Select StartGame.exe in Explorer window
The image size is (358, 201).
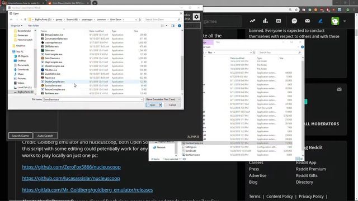(192, 155)
